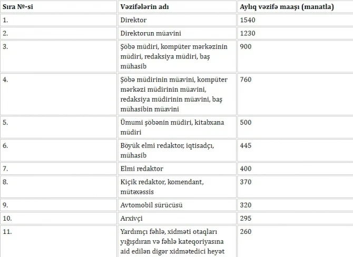Select the salary value 760

tap(246, 80)
